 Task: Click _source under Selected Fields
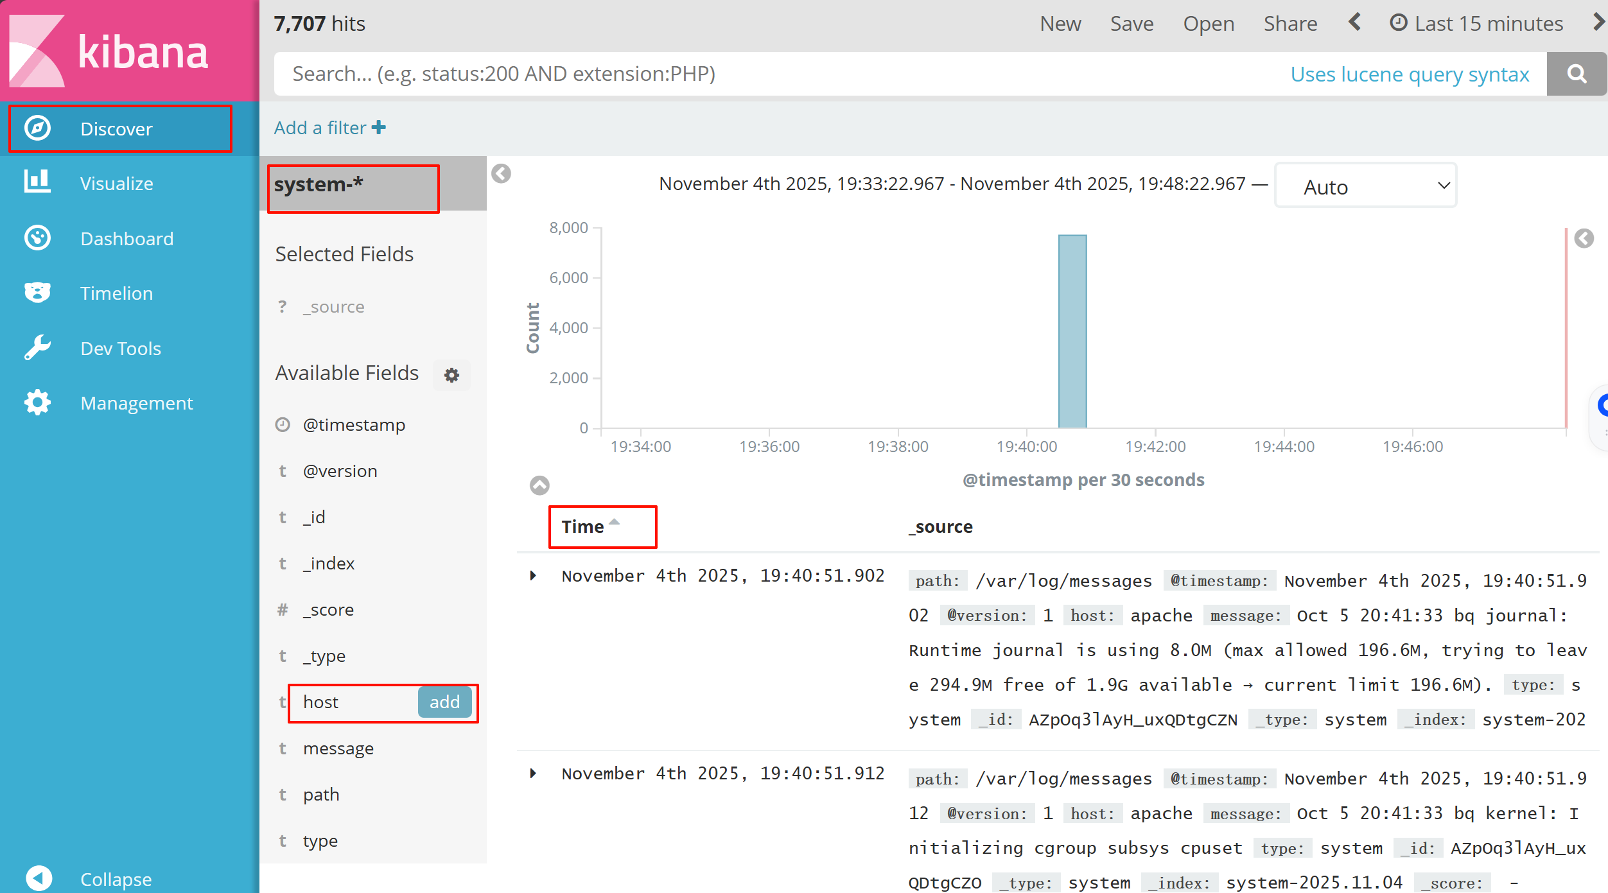pos(333,306)
